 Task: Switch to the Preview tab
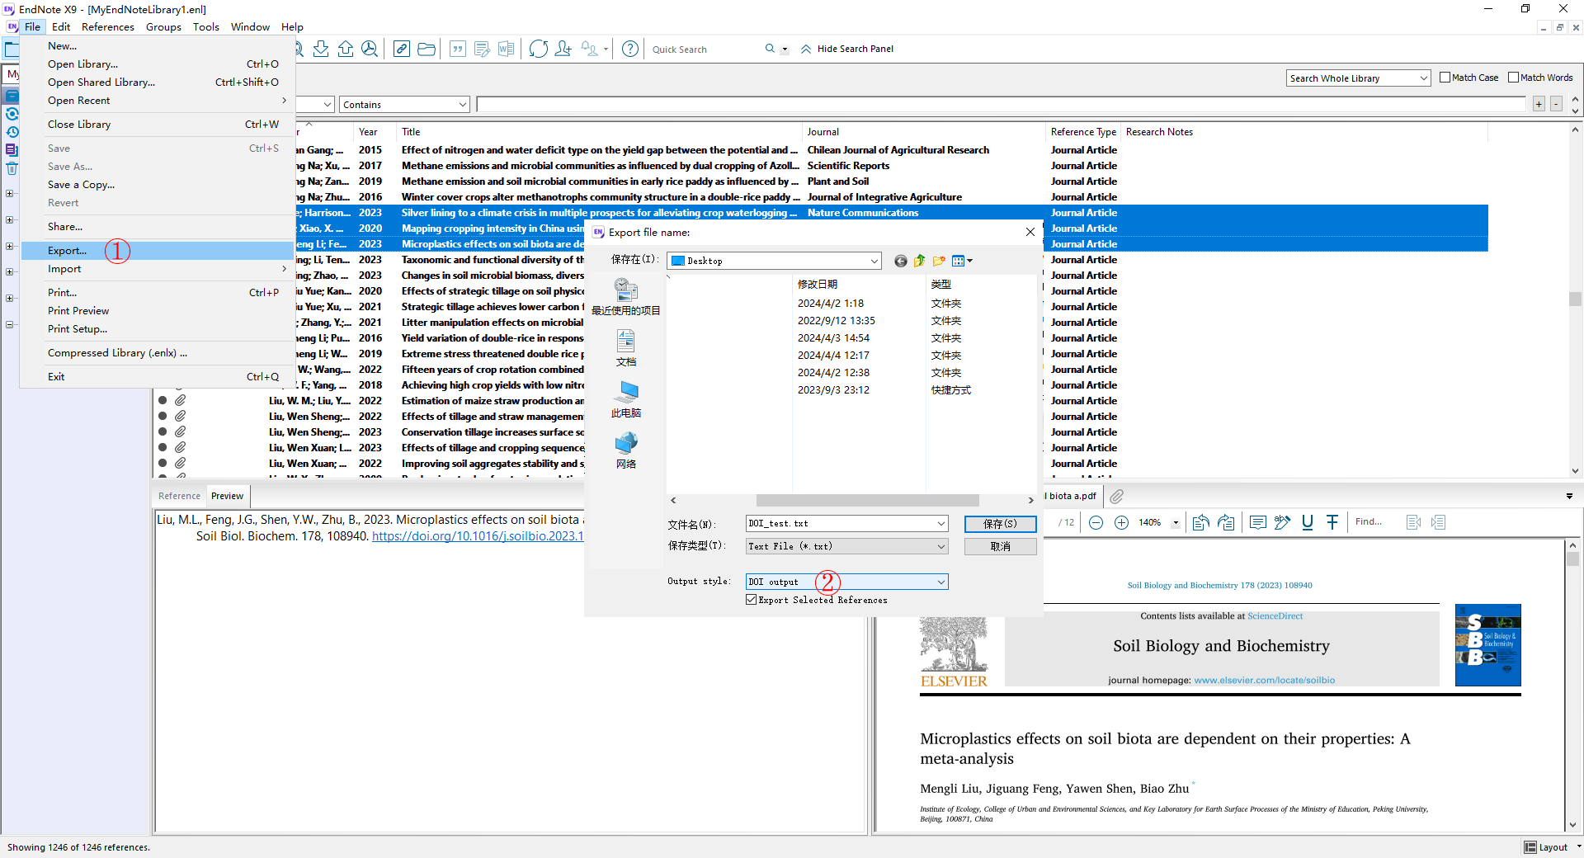pos(227,496)
